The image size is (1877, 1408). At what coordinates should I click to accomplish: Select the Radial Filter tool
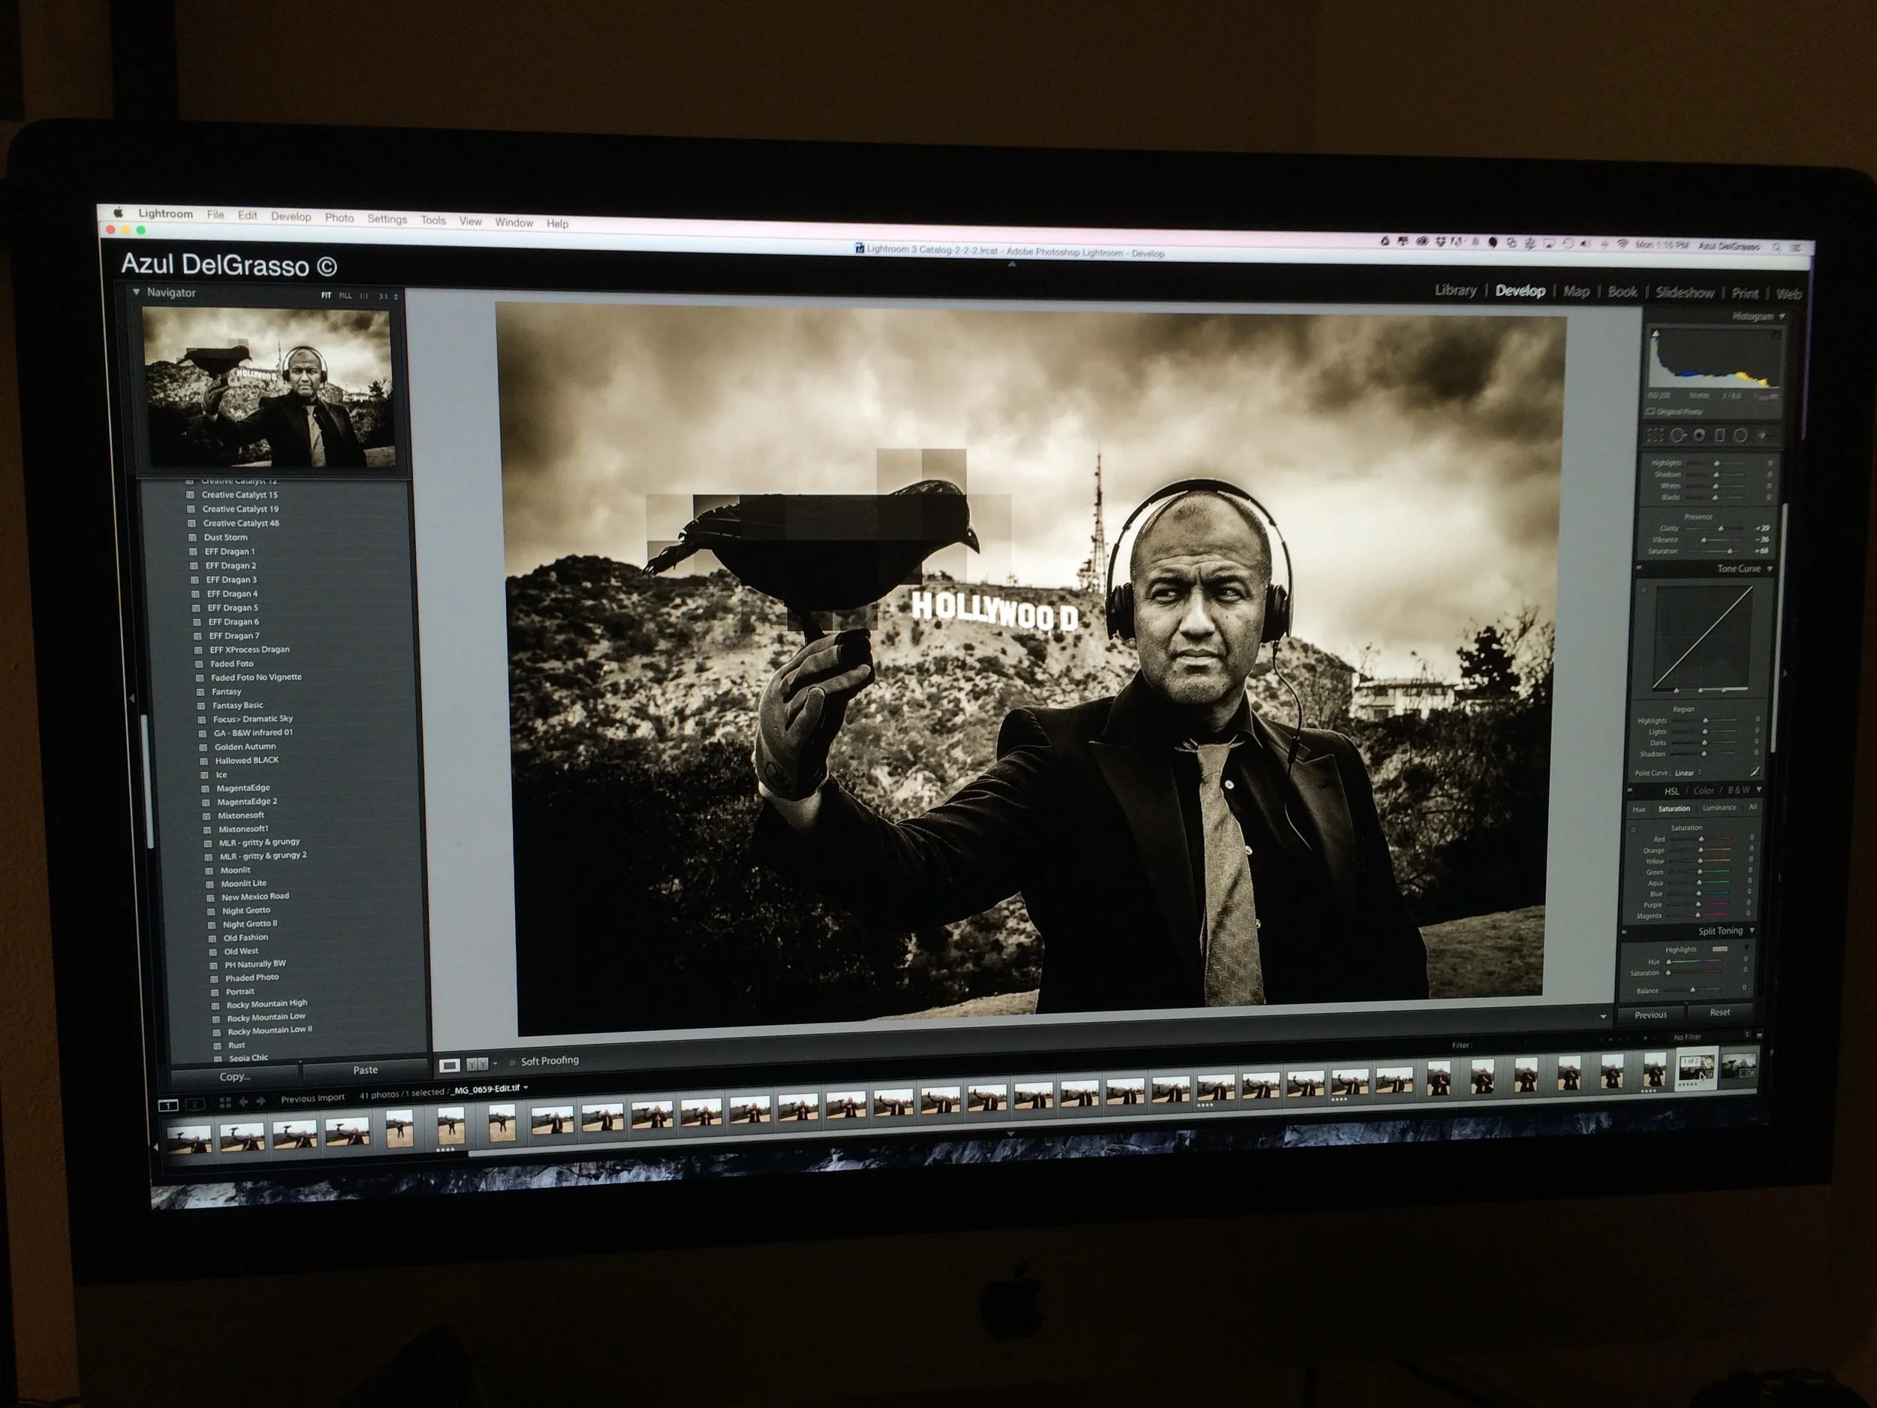[1740, 436]
